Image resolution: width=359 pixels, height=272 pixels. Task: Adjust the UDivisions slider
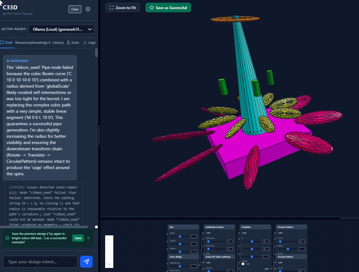tap(216, 241)
